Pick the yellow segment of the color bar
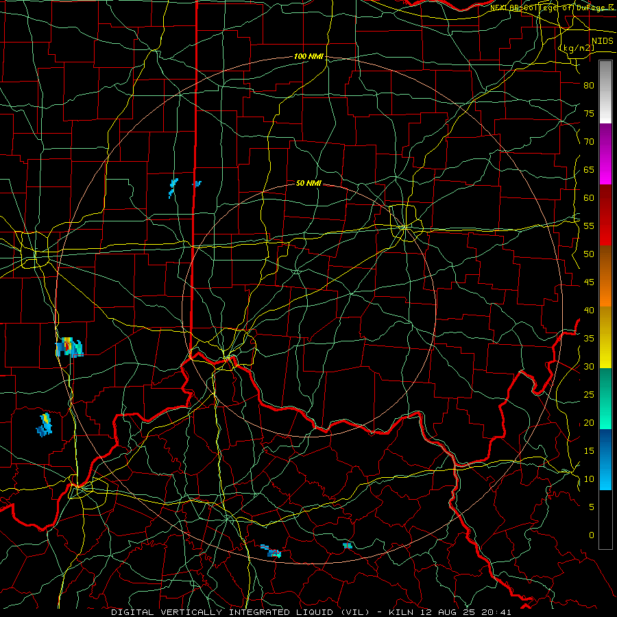 point(605,337)
